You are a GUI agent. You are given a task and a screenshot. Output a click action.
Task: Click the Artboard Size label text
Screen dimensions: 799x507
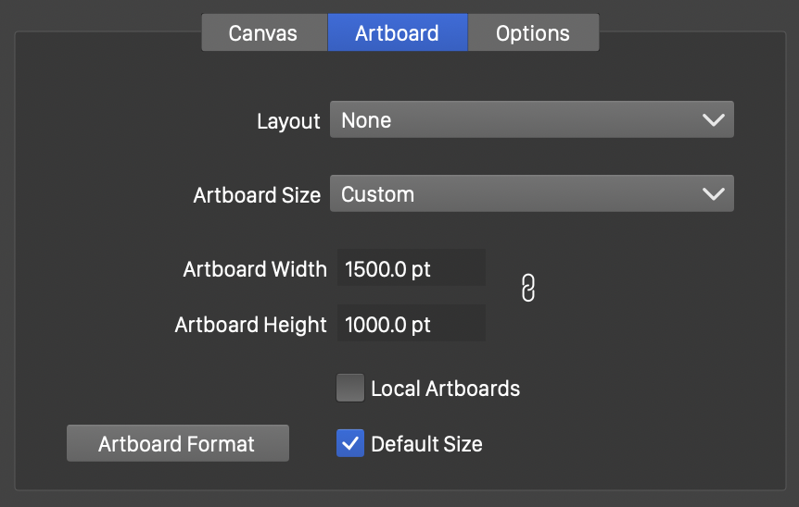[257, 195]
